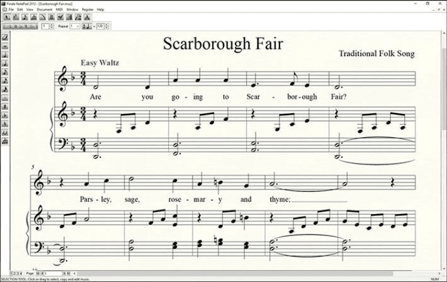
Task: Select the Selection tool arrow icon
Action: pos(7,17)
